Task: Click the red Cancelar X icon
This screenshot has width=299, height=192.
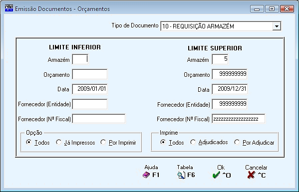Action: coord(251,175)
